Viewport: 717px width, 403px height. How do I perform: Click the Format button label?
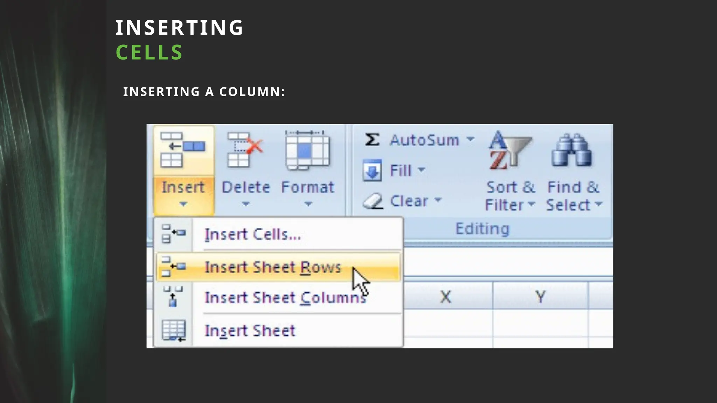pos(307,187)
